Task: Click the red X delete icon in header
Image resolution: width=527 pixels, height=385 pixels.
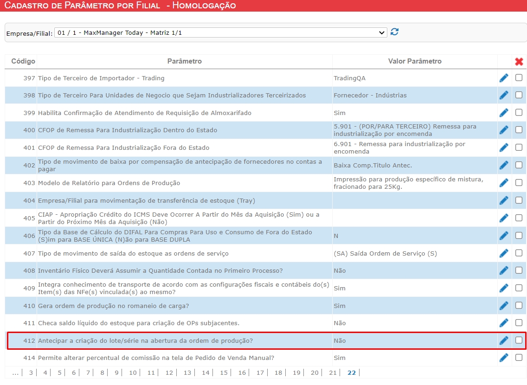Action: point(519,61)
